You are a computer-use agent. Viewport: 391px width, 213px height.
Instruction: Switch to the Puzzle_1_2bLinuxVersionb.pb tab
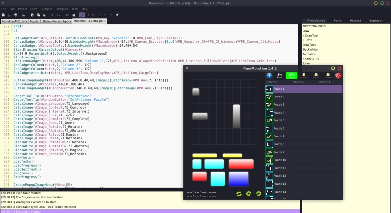coord(49,21)
